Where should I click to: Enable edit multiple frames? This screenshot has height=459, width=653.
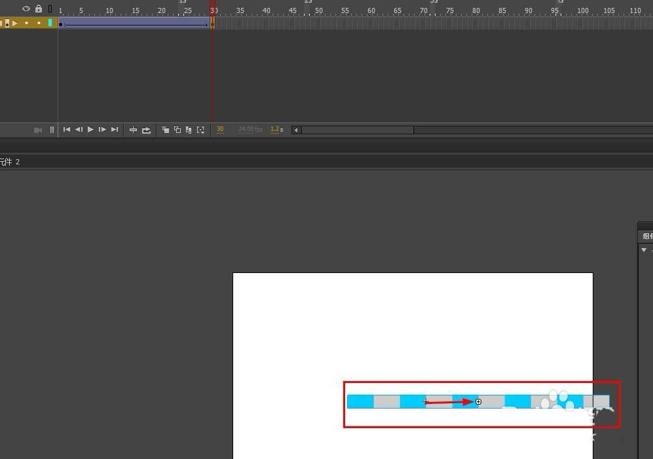[x=189, y=130]
